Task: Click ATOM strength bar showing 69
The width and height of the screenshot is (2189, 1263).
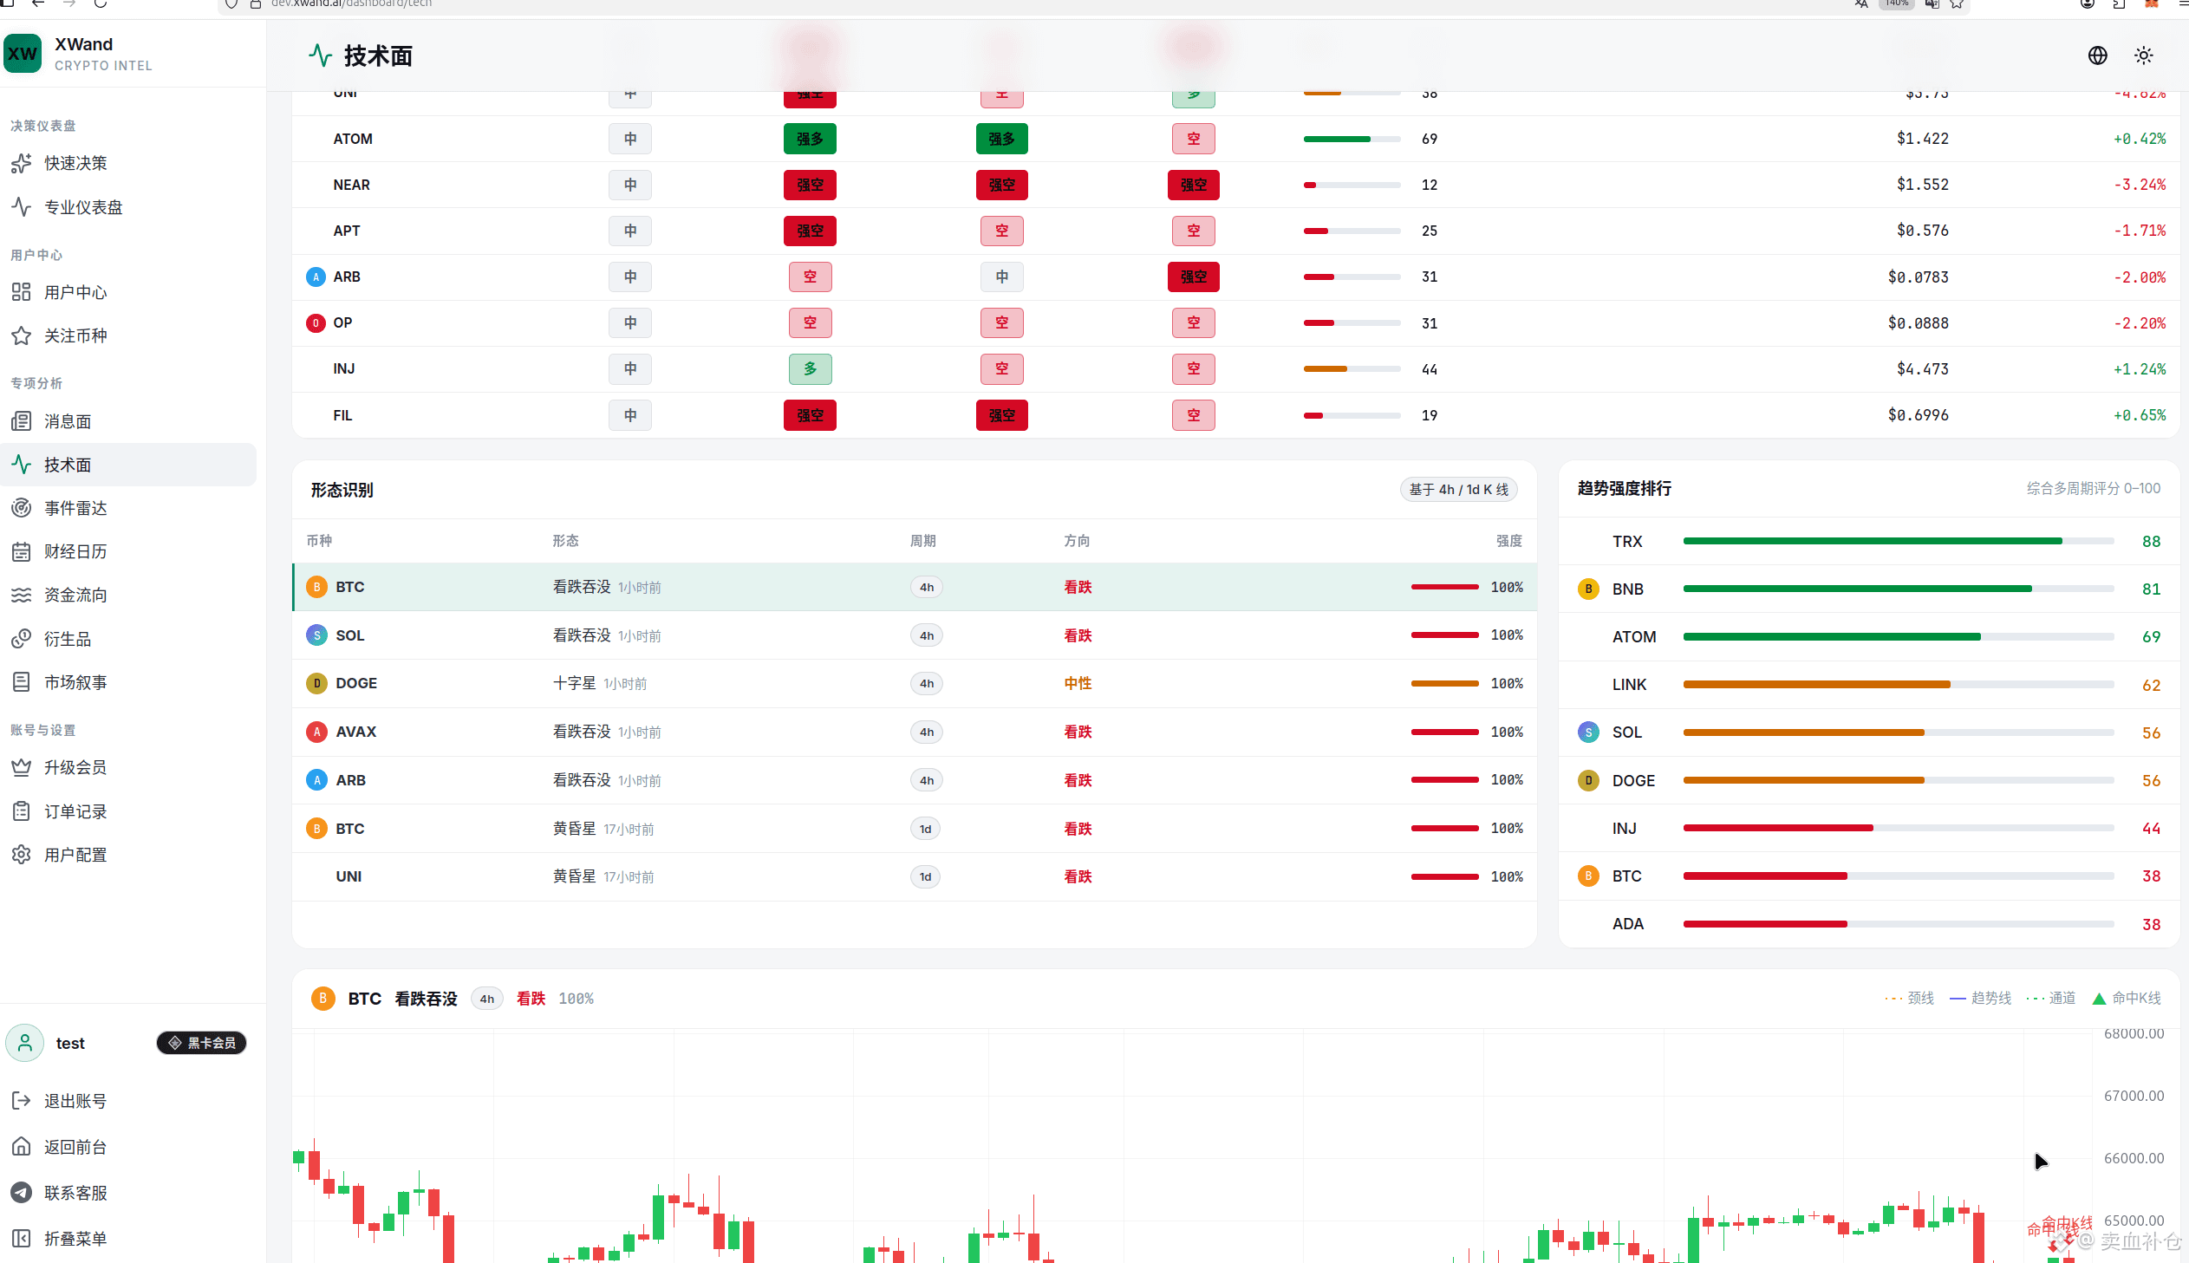Action: pyautogui.click(x=1352, y=139)
